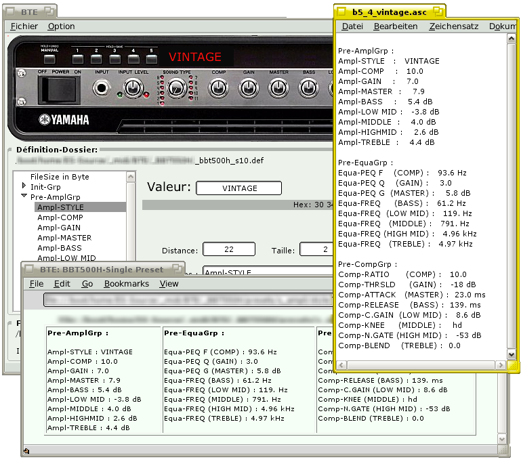Select Ampl-GAIN in the tree
The width and height of the screenshot is (521, 462).
59,228
